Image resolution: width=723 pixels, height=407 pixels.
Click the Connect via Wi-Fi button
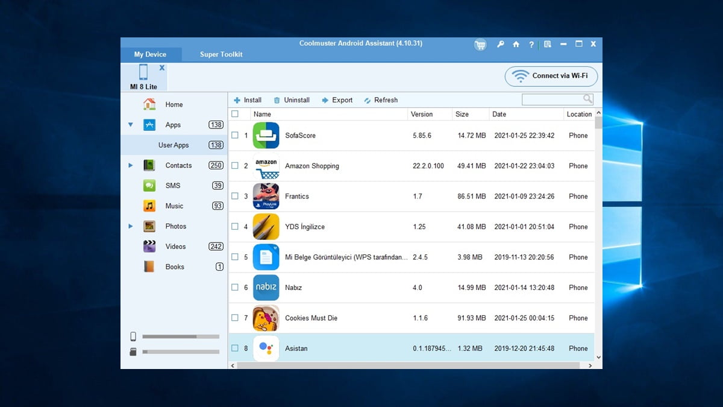[x=551, y=76]
